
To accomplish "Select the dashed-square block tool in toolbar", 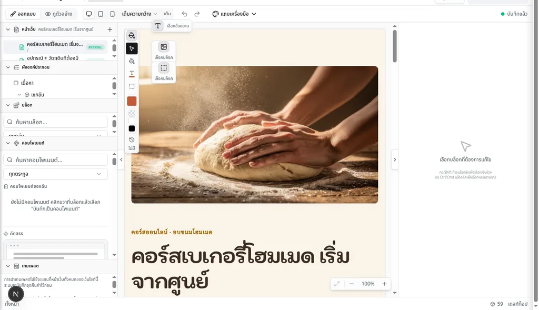I will pyautogui.click(x=132, y=86).
